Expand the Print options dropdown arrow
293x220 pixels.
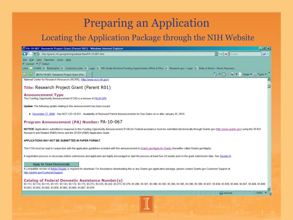point(237,74)
